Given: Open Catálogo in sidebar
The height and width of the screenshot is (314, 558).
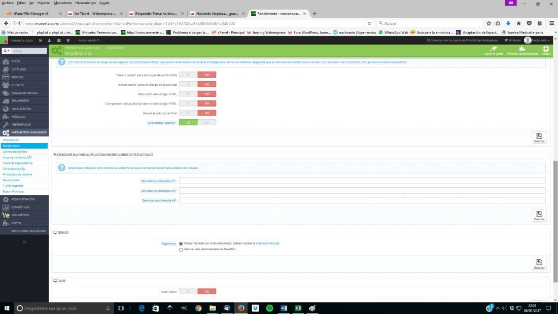Looking at the screenshot, I should coord(24,69).
